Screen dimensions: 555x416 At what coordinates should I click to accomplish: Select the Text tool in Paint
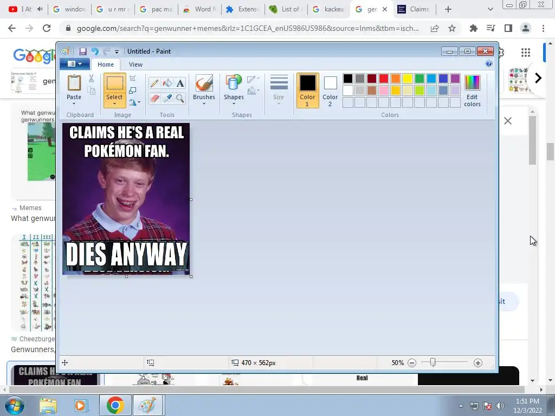(180, 83)
